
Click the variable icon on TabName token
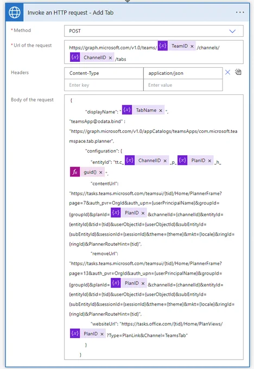pyautogui.click(x=127, y=110)
